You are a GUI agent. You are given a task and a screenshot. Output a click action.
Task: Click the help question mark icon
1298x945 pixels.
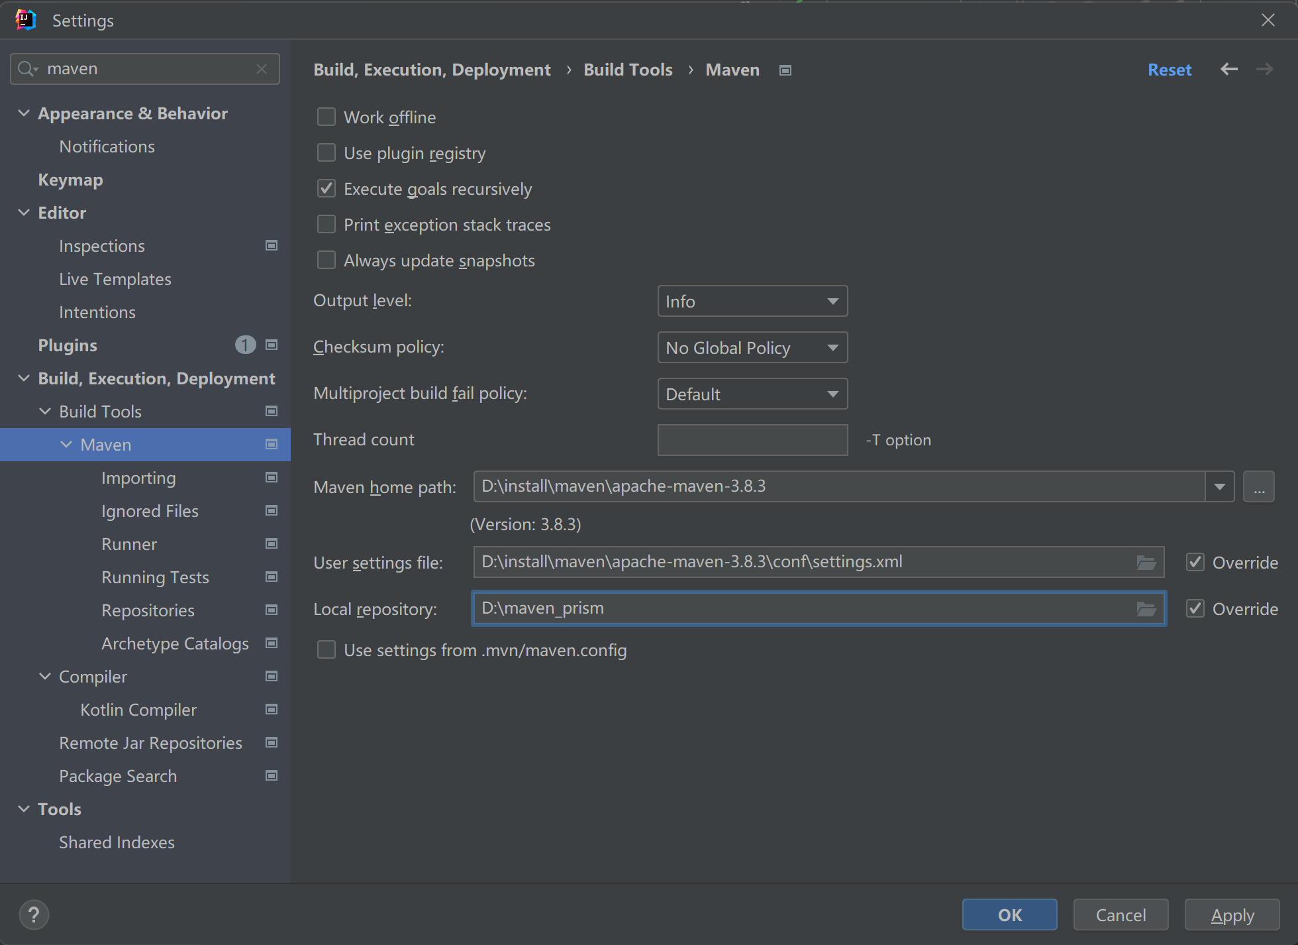34,915
